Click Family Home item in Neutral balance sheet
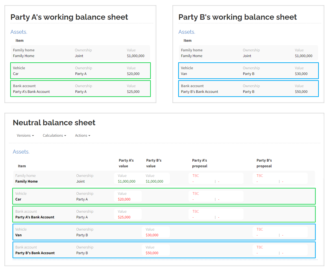The image size is (329, 270). pos(26,181)
